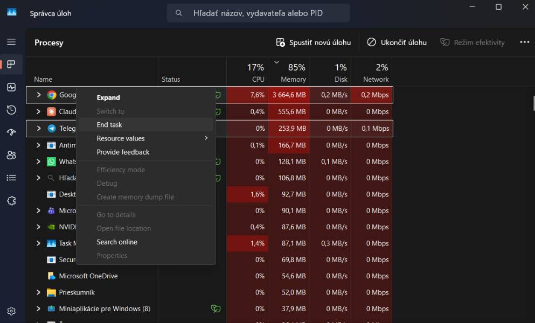535x323 pixels.
Task: Sort by the Name column header
Action: (x=43, y=80)
